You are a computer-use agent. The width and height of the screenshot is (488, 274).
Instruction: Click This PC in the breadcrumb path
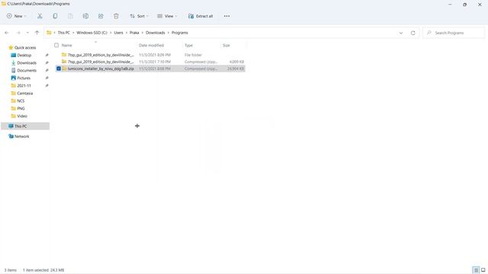(x=64, y=33)
